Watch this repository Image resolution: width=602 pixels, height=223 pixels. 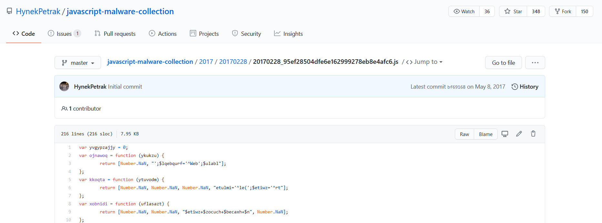[x=464, y=11]
